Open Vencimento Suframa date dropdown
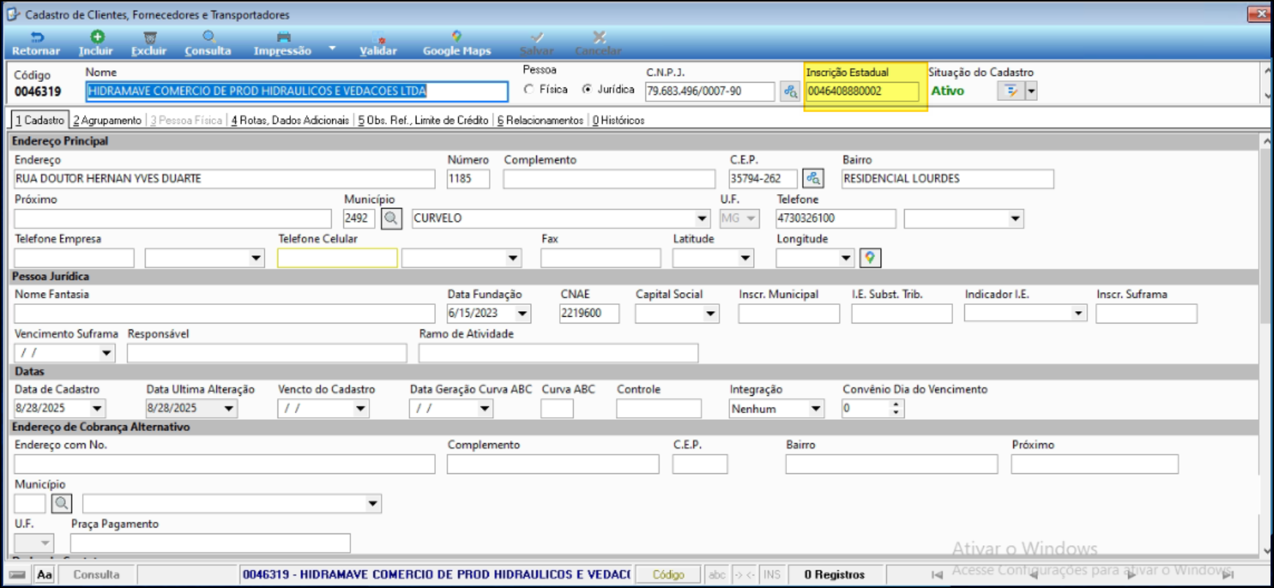This screenshot has height=588, width=1274. point(106,353)
